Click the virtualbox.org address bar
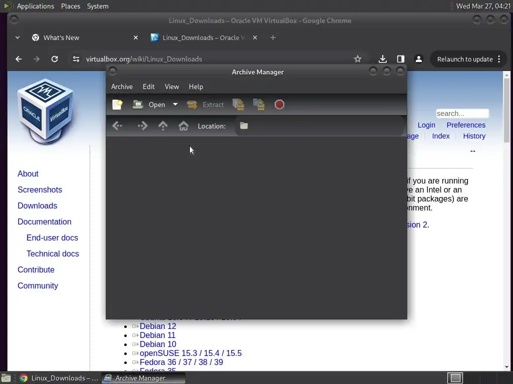 [144, 59]
